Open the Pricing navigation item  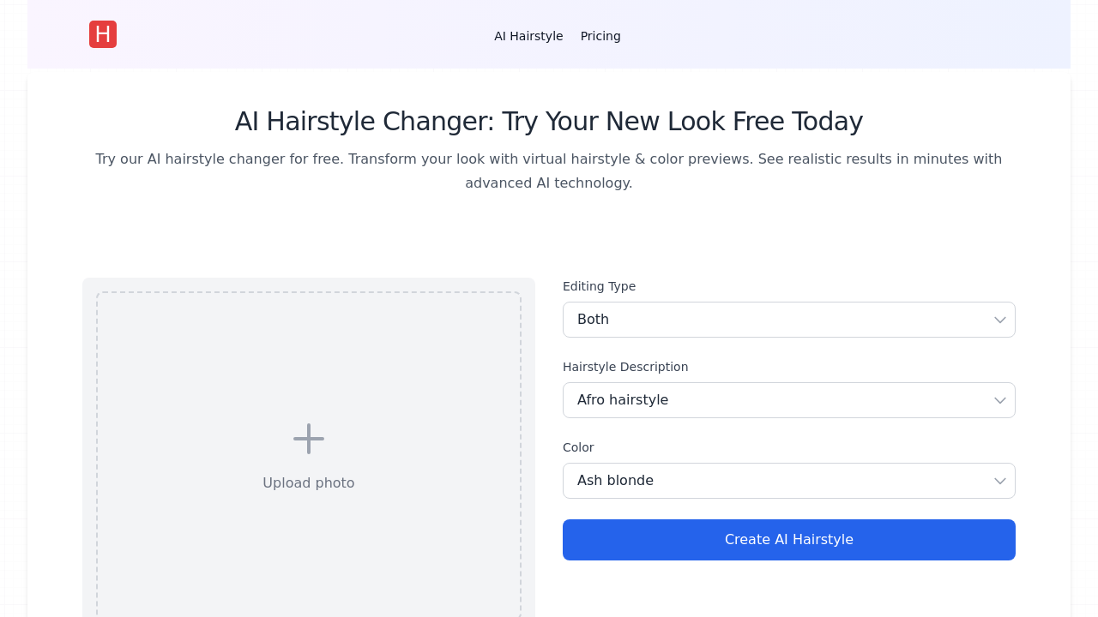[x=600, y=36]
